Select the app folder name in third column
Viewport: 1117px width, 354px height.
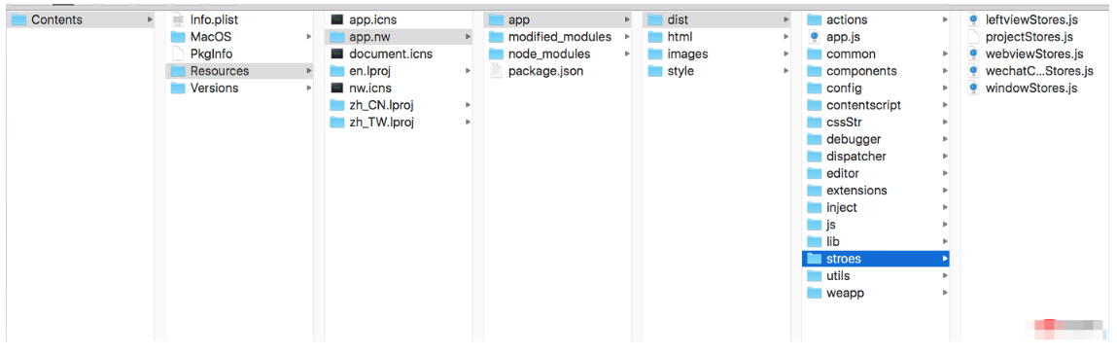[518, 20]
